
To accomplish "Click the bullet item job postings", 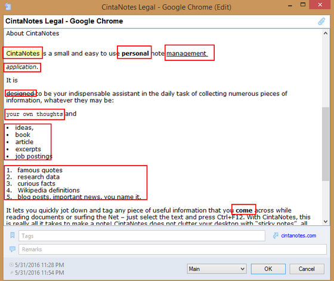I will 33,156.
